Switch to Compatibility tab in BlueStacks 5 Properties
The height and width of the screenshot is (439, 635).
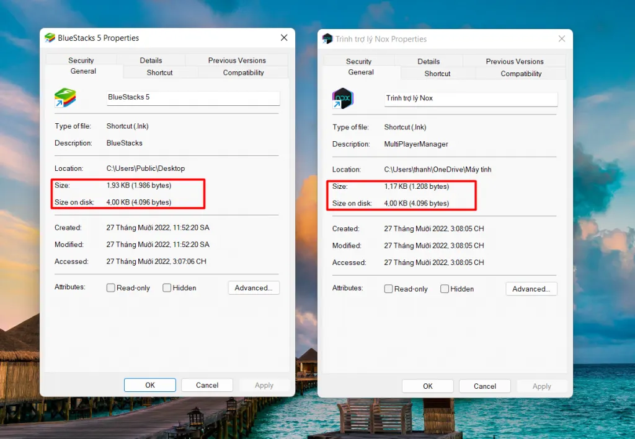(243, 72)
